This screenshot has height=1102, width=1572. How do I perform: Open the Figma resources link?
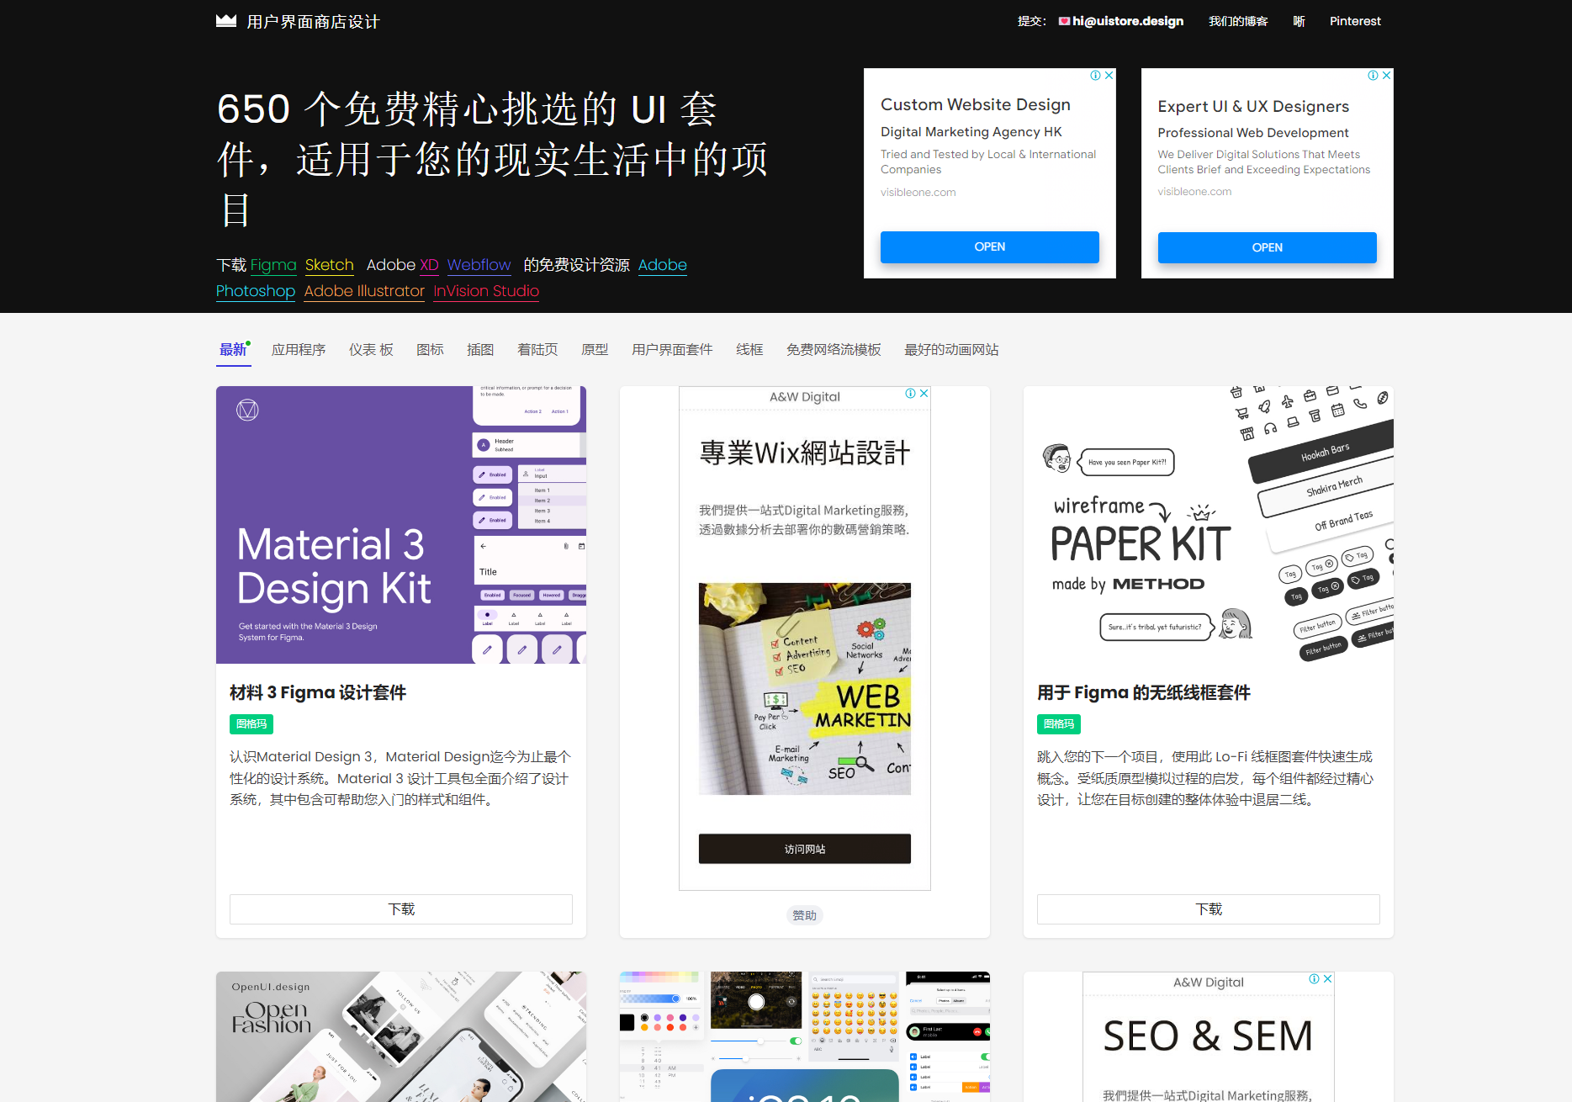click(x=273, y=265)
